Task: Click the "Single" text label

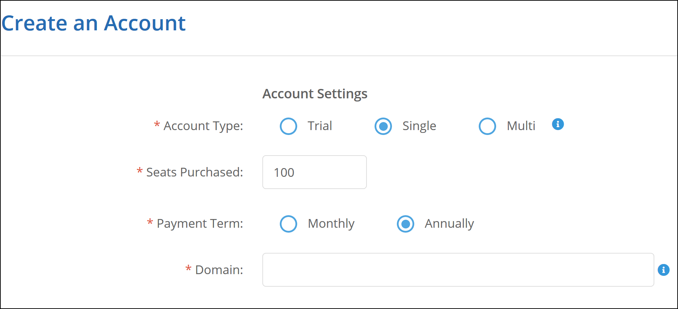Action: [x=419, y=126]
